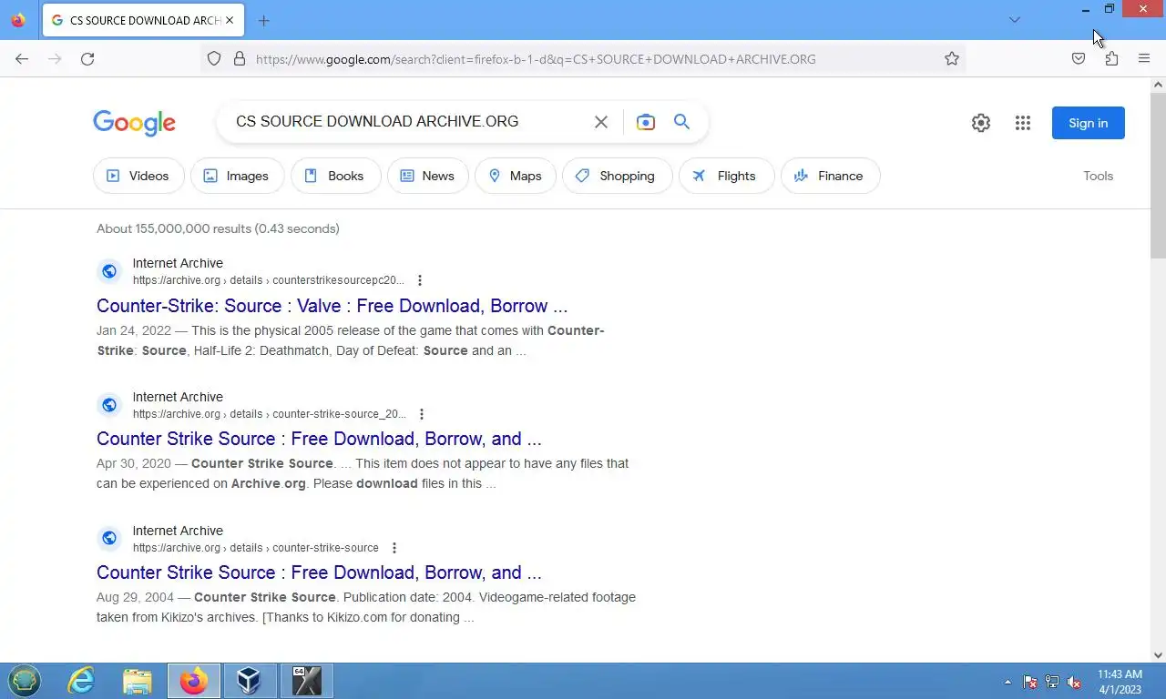Click the Google logo
Image resolution: width=1166 pixels, height=699 pixels.
pyautogui.click(x=134, y=123)
